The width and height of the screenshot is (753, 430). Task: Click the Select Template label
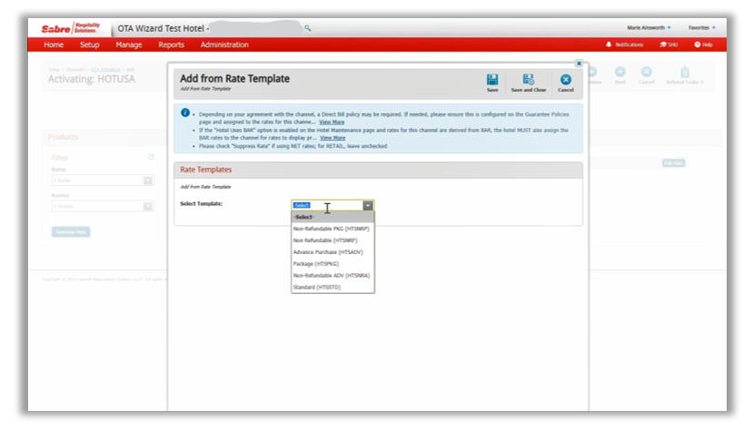(202, 204)
